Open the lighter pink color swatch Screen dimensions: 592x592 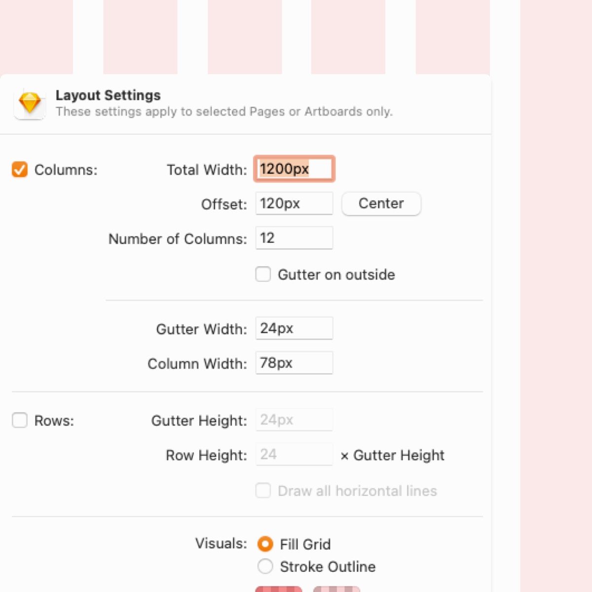pos(336,589)
